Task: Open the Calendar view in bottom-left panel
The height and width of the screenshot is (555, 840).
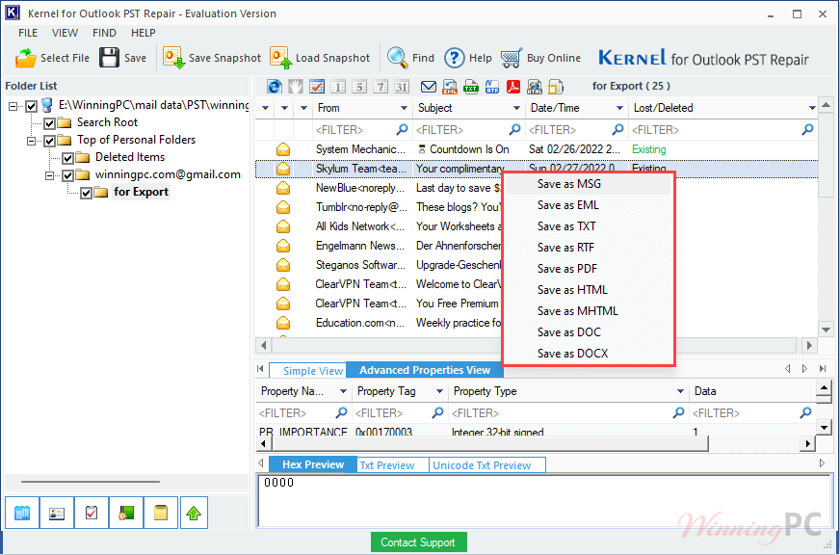Action: point(22,513)
